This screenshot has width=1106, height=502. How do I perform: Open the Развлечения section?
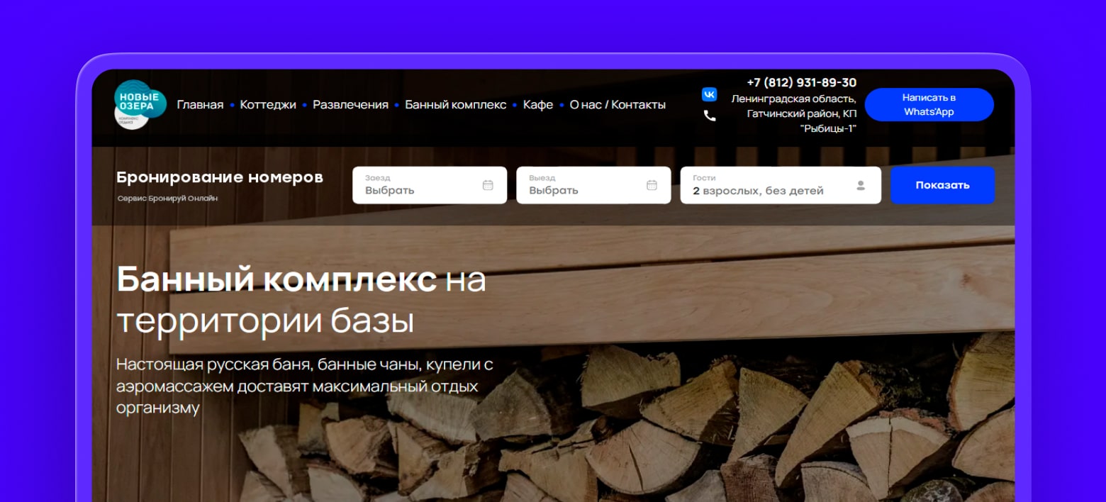(x=350, y=105)
